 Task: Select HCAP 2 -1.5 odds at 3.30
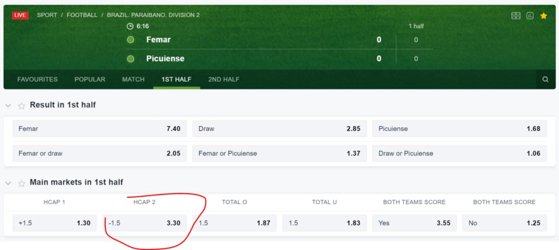145,223
